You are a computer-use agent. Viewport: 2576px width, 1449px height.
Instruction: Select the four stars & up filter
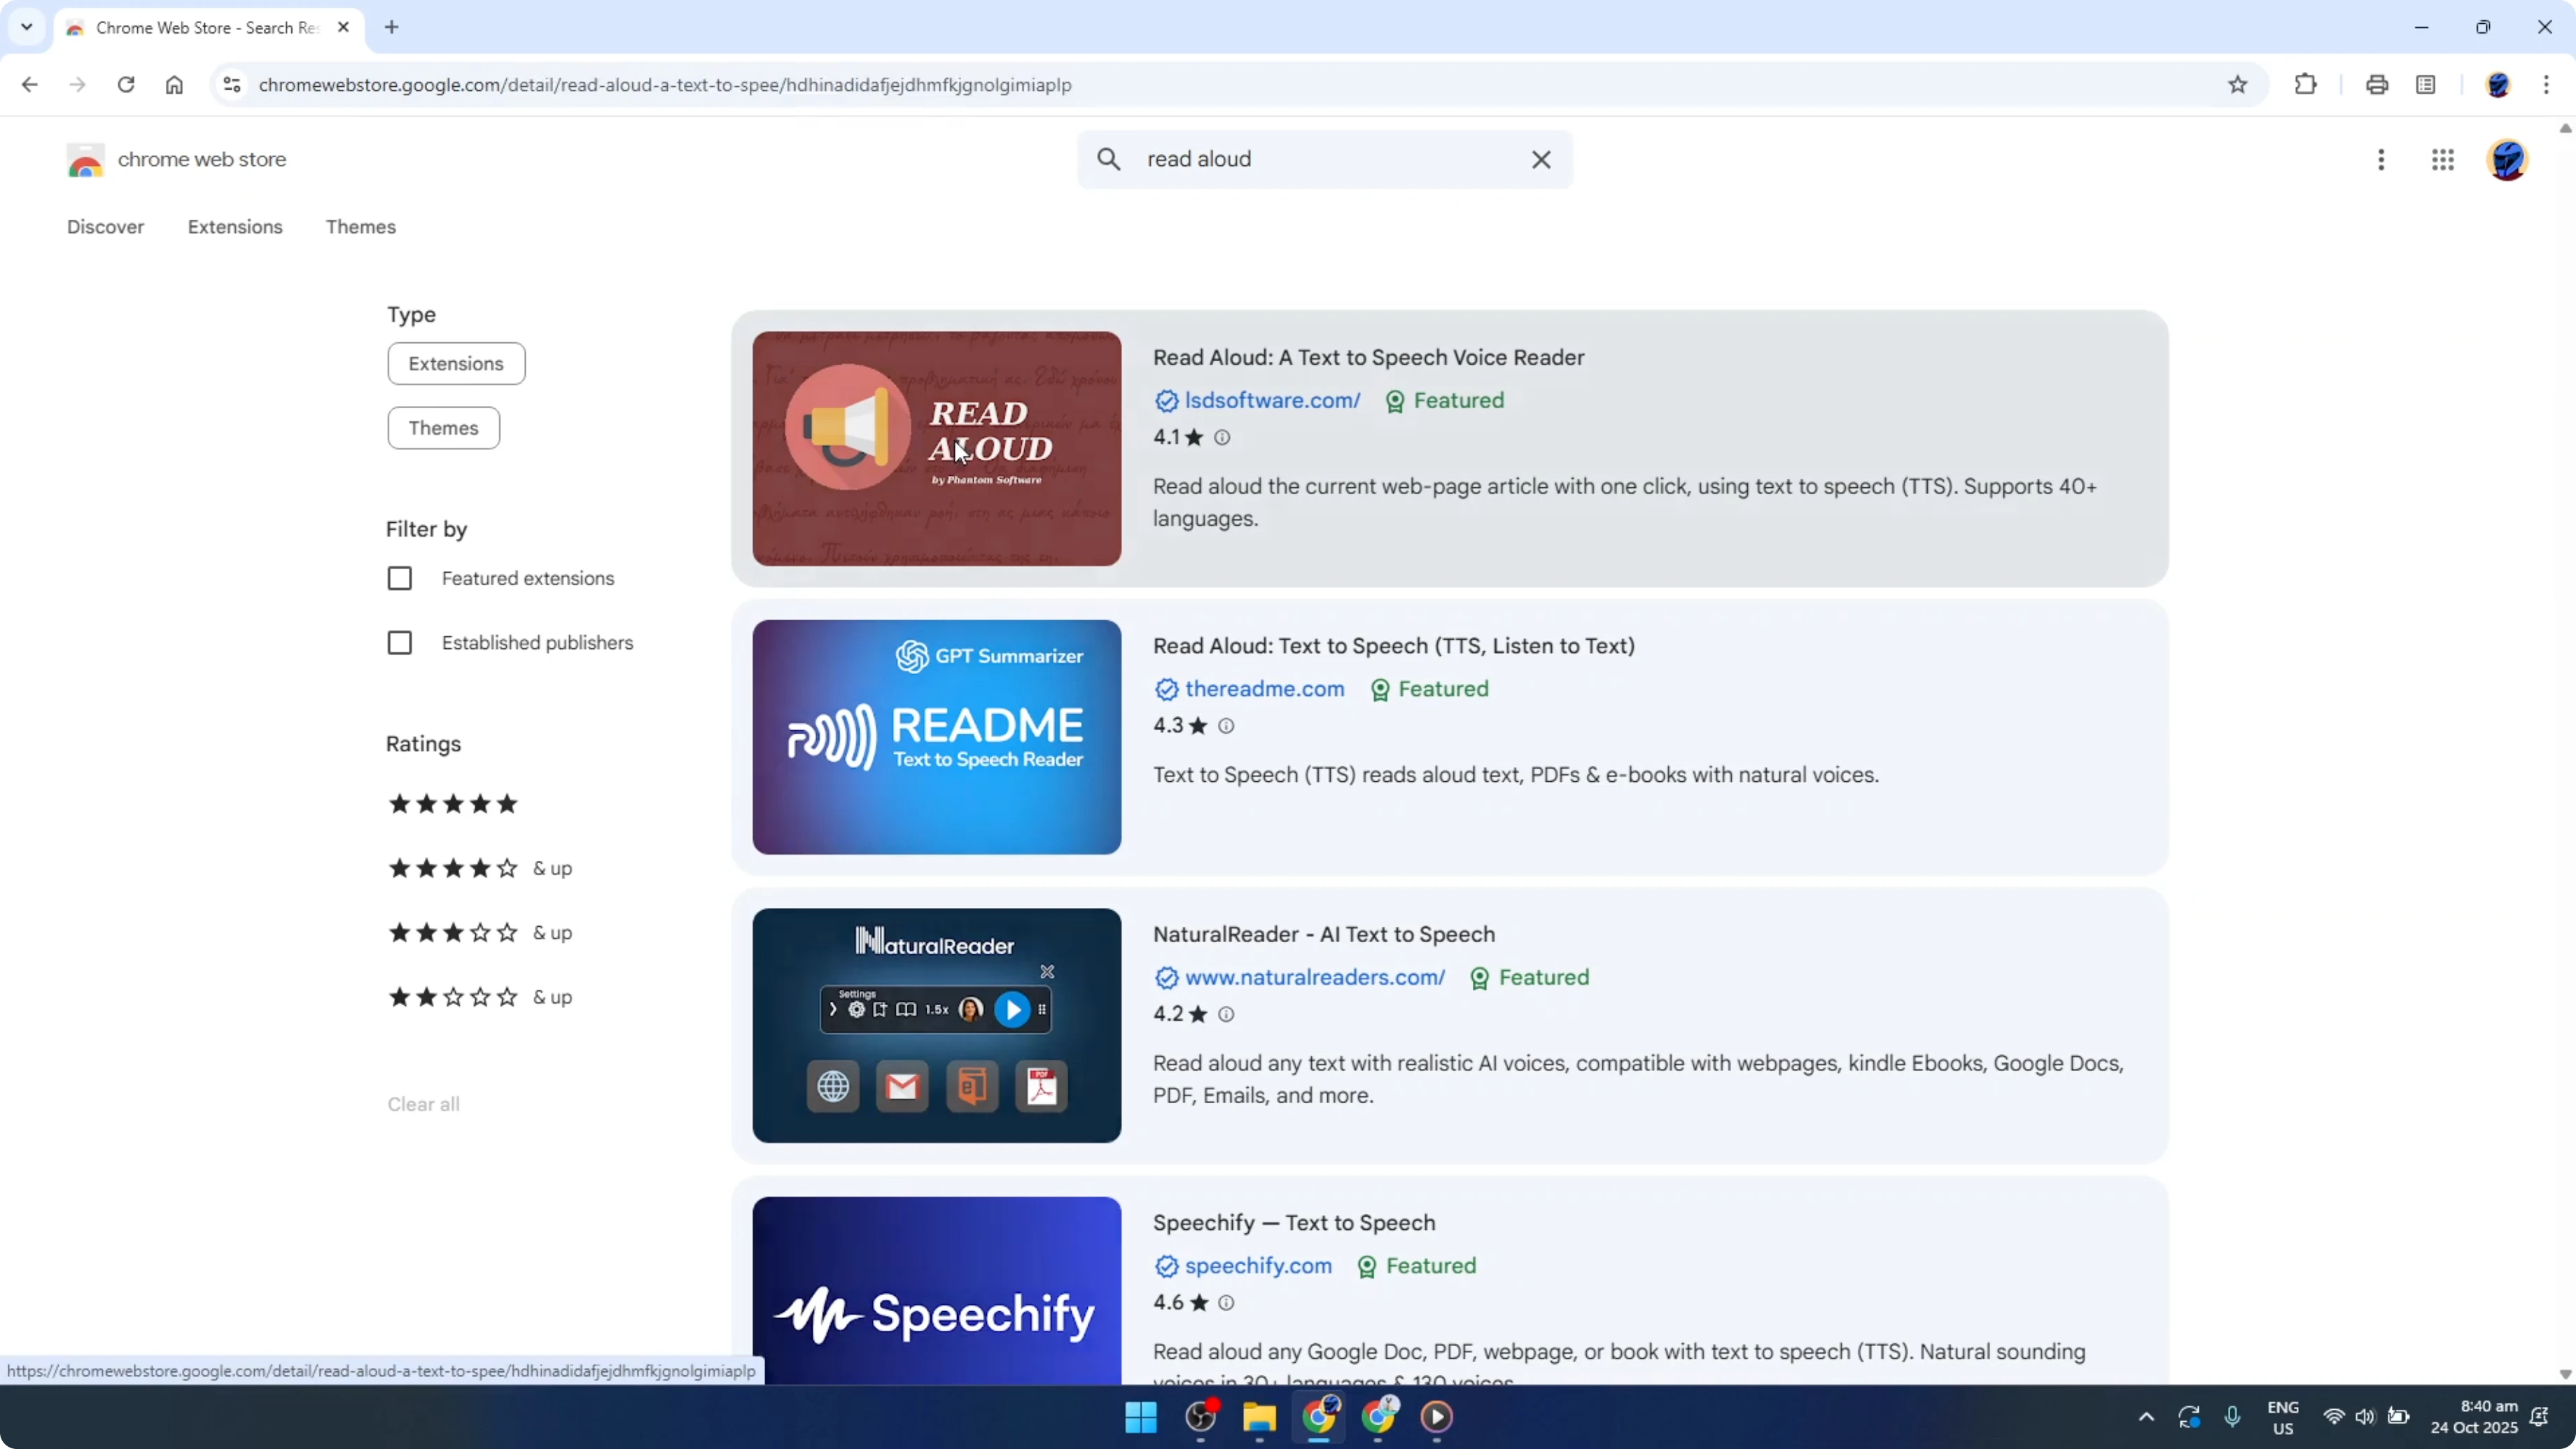pos(480,868)
